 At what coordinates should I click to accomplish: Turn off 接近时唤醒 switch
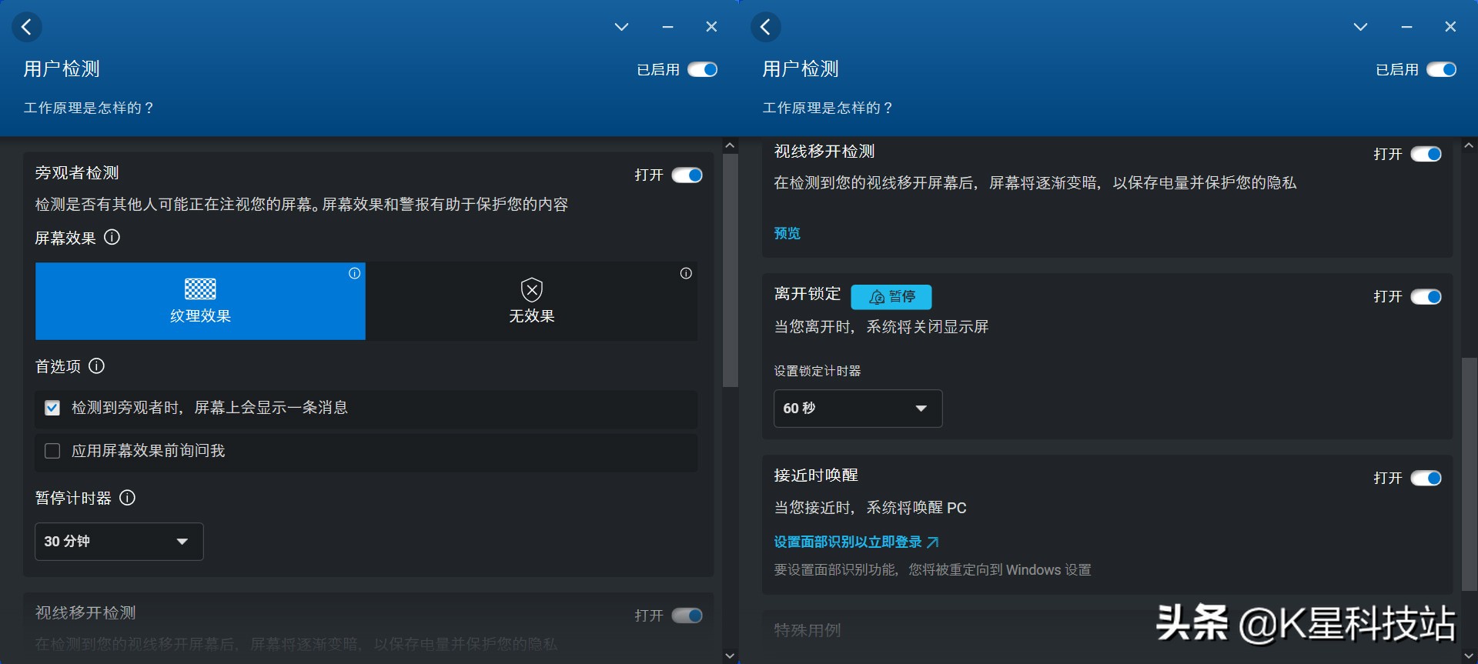1426,479
